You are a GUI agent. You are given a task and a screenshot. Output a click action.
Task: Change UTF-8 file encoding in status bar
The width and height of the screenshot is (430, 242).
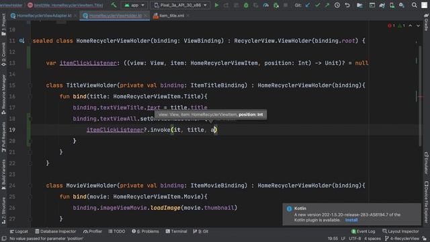pos(355,239)
